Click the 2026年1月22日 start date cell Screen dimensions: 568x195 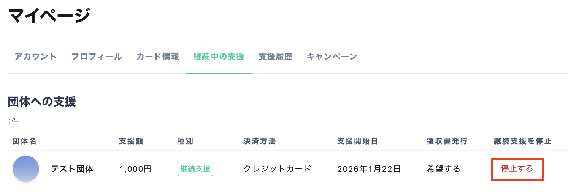pyautogui.click(x=369, y=169)
